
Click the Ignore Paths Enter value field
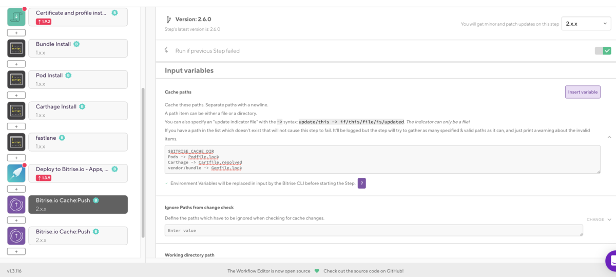pyautogui.click(x=374, y=230)
